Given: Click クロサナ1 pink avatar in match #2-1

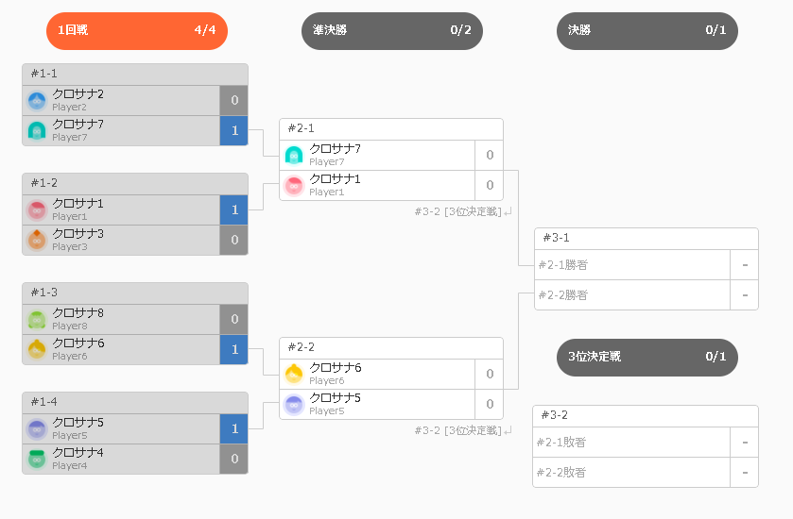Looking at the screenshot, I should pos(294,185).
